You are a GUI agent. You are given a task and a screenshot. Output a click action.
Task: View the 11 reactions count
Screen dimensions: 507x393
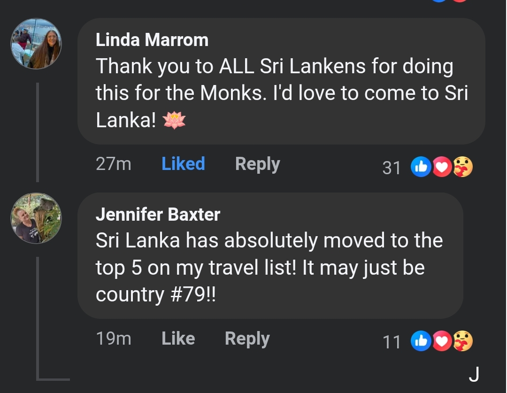click(x=392, y=342)
